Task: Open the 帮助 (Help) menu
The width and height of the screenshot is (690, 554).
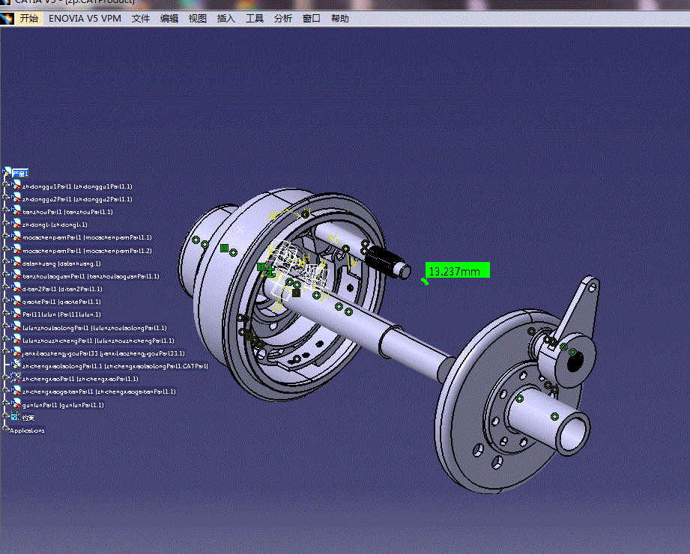Action: point(339,19)
